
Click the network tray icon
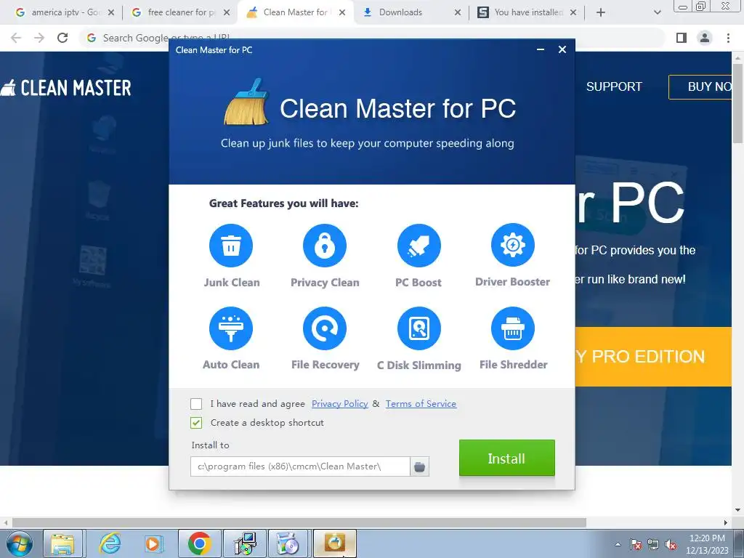tap(653, 544)
